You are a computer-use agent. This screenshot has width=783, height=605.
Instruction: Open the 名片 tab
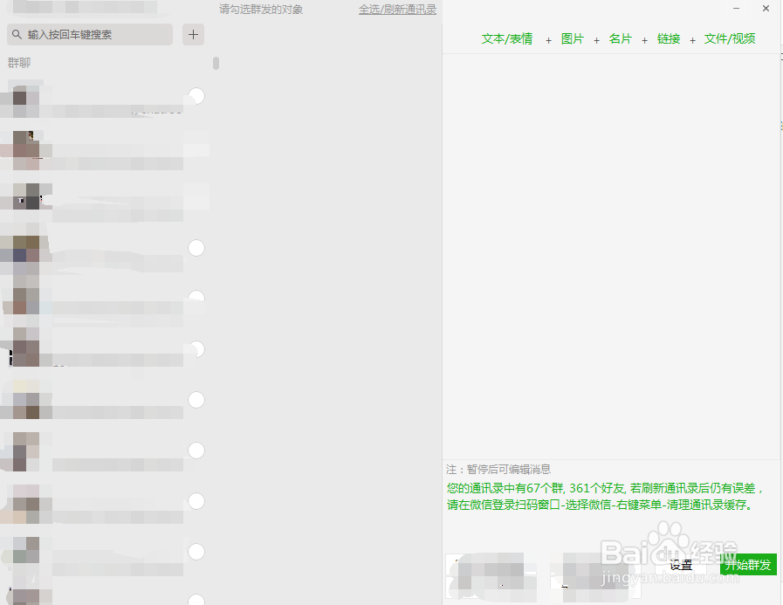coord(621,39)
